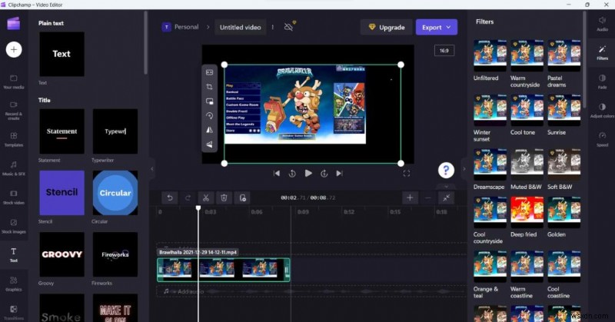Image resolution: width=615 pixels, height=322 pixels.
Task: Delete selected clip with trash icon
Action: click(224, 198)
